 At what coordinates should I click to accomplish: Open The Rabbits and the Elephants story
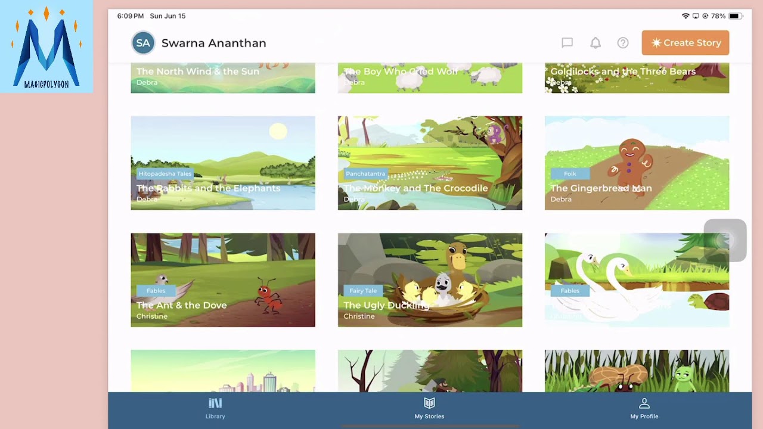tap(223, 163)
